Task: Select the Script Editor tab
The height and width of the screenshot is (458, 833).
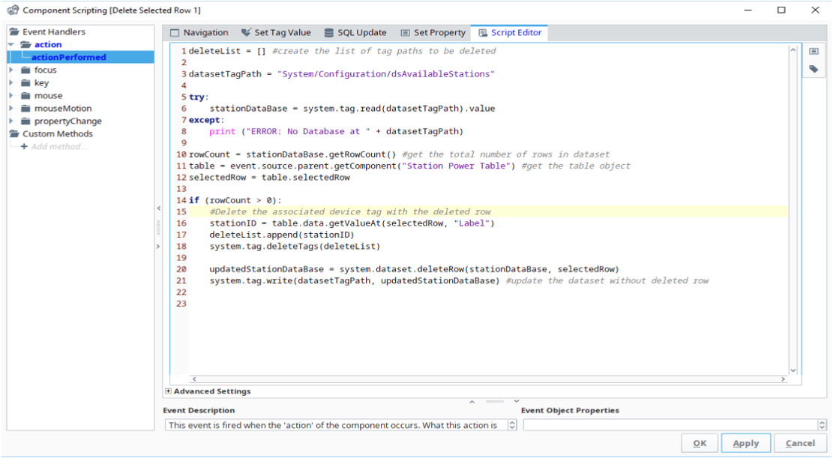Action: 510,33
